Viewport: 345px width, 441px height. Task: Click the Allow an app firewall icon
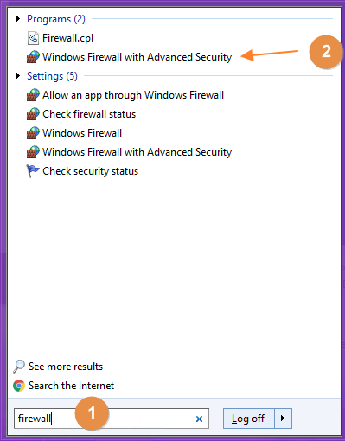[33, 95]
